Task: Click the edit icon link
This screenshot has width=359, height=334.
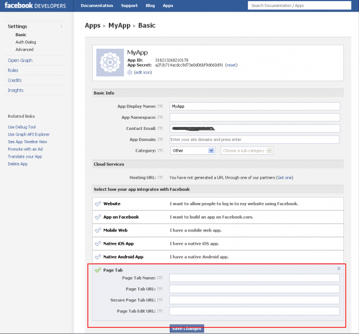Action: [143, 72]
